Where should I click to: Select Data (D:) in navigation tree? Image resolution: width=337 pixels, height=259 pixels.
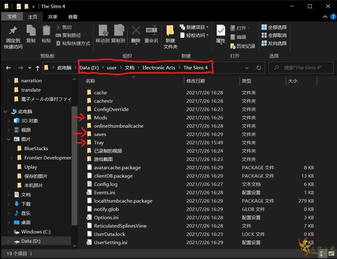click(31, 241)
